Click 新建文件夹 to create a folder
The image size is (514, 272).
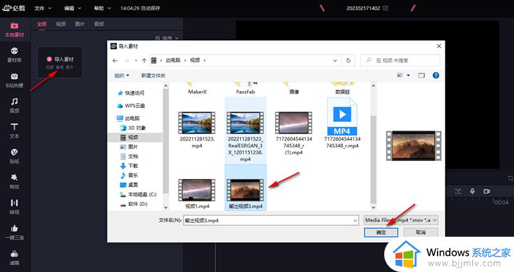point(153,76)
